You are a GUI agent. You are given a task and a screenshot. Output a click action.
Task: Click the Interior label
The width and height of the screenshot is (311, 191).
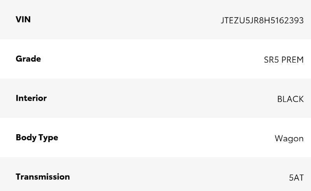click(x=31, y=98)
